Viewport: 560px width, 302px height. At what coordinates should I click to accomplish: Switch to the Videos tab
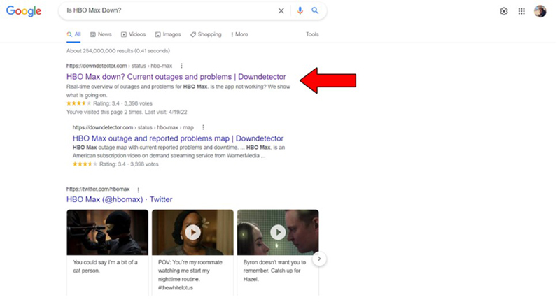(x=133, y=34)
